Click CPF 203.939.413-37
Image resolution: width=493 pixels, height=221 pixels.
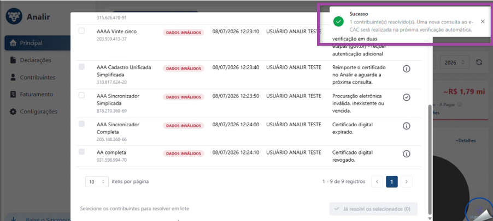click(111, 39)
